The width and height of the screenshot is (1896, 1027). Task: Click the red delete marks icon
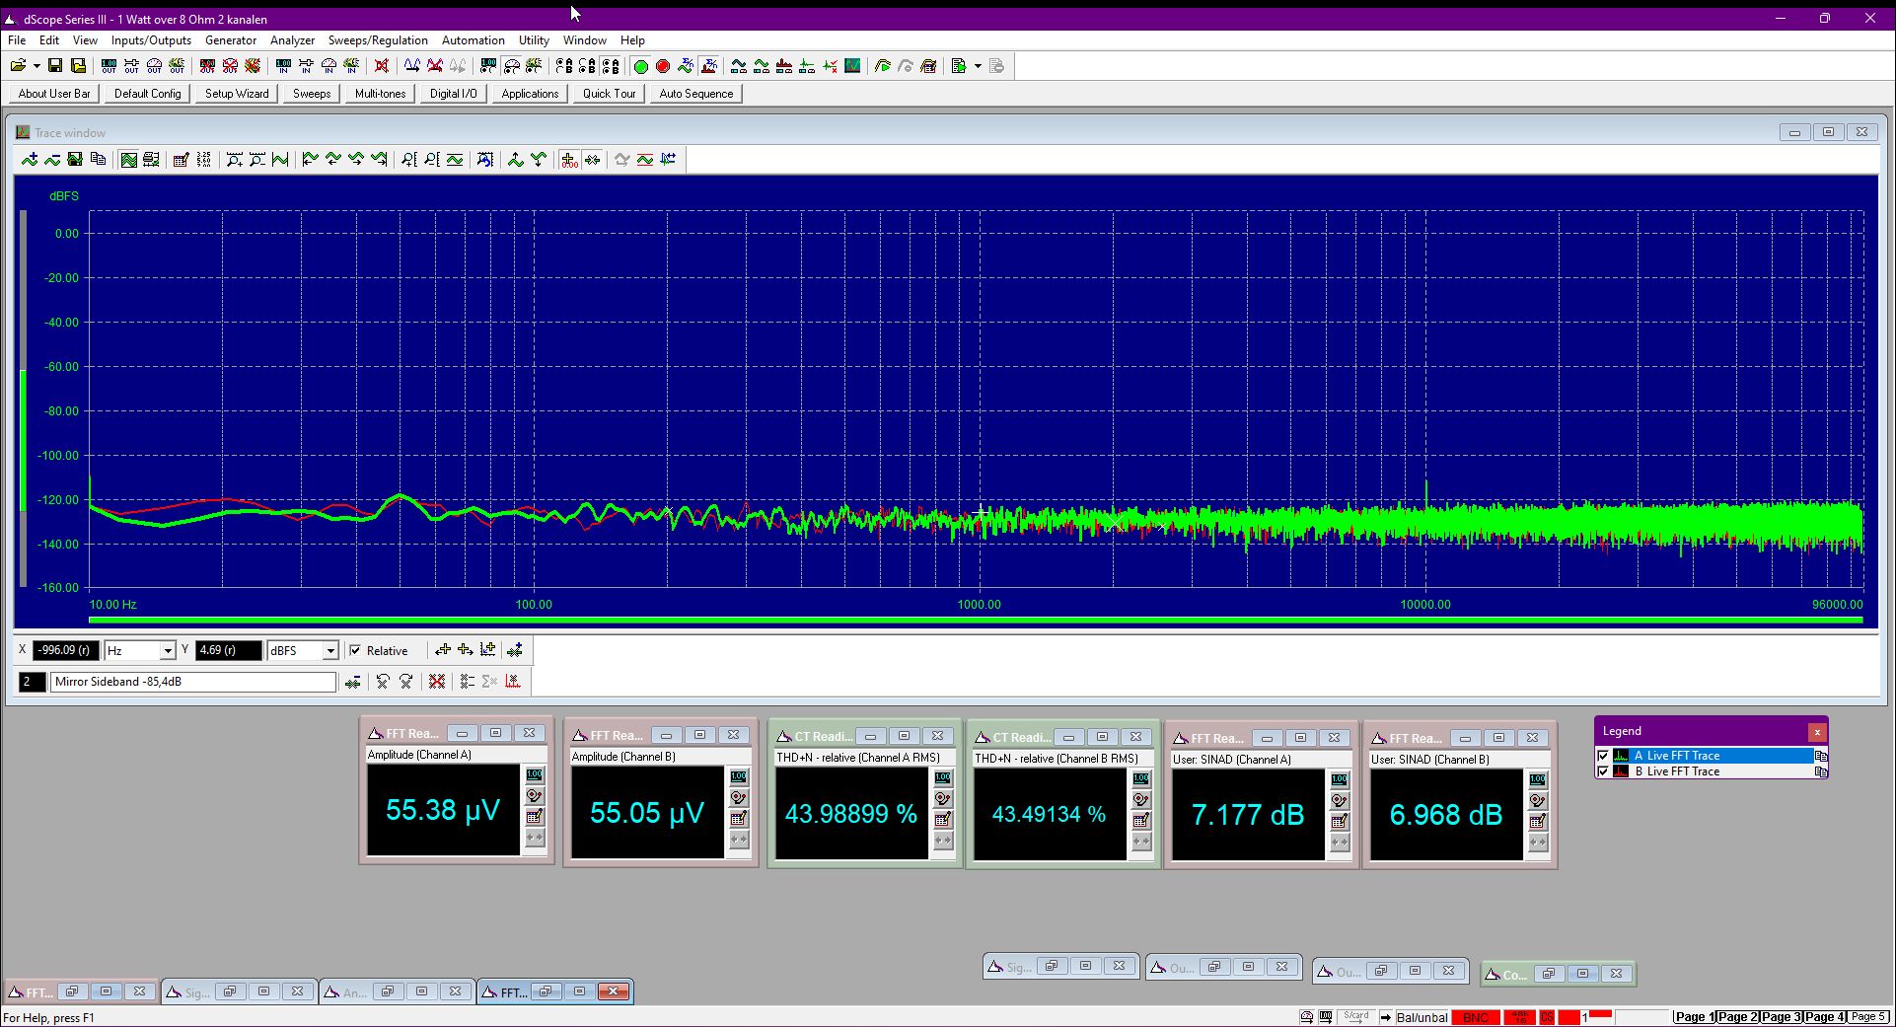coord(437,682)
